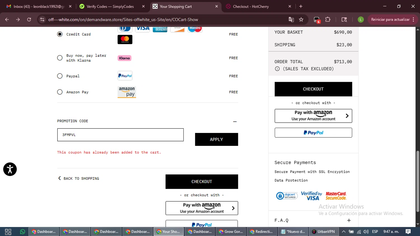Screen dimensions: 420x236
Task: Click the address bar URL
Action: 123,20
